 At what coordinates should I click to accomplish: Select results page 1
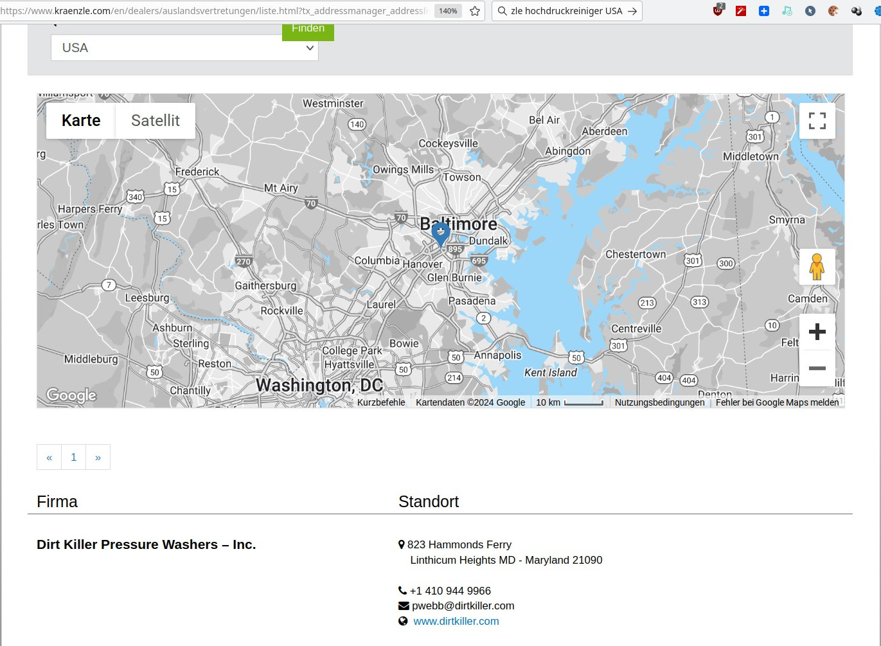click(74, 457)
